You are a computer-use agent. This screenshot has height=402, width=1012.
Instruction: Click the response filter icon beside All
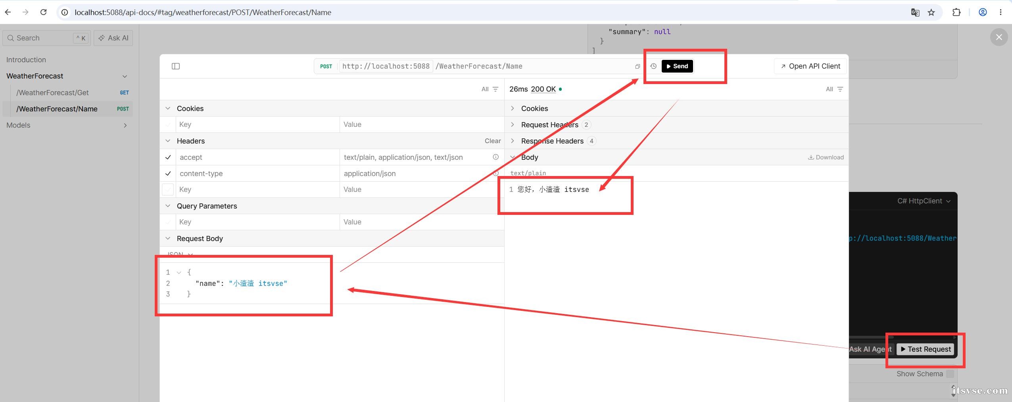click(x=840, y=89)
